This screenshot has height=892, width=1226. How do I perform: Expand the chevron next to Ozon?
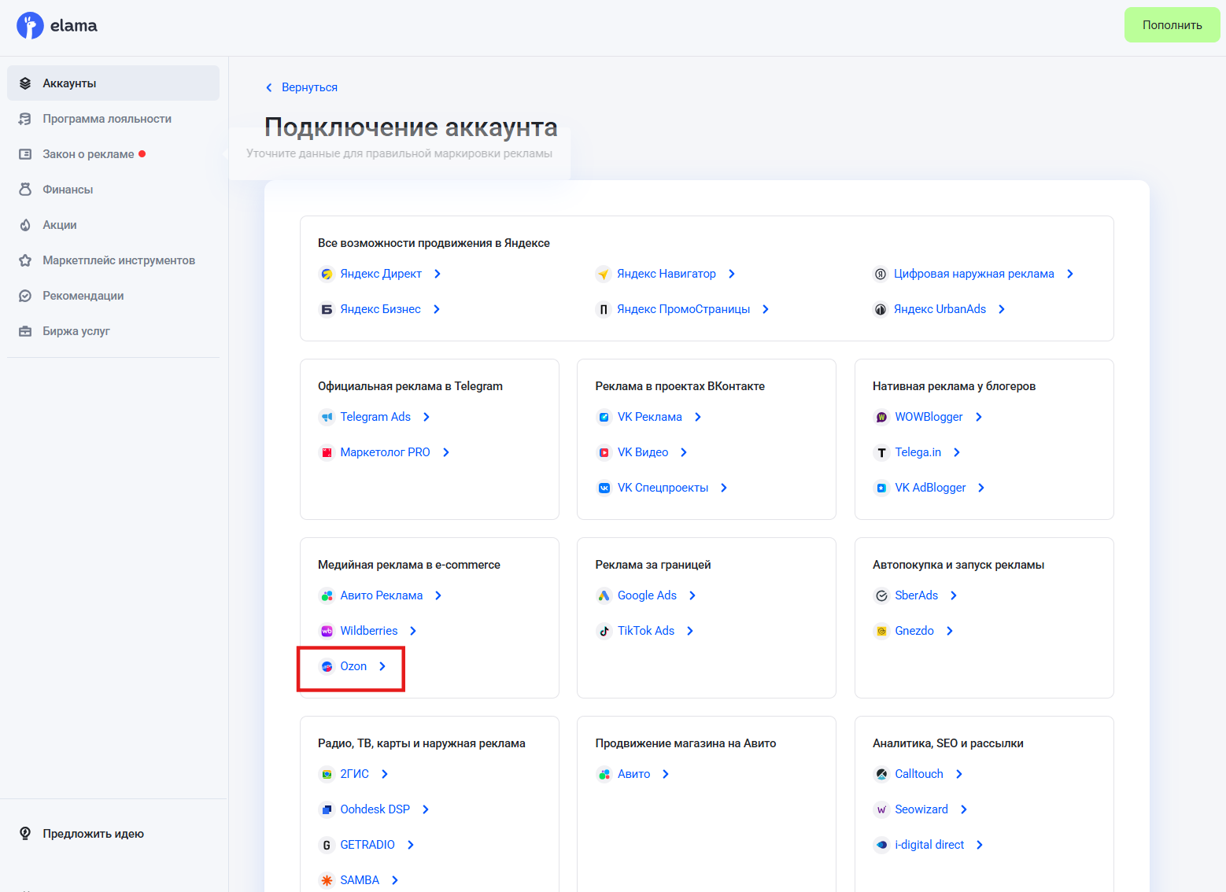tap(382, 666)
